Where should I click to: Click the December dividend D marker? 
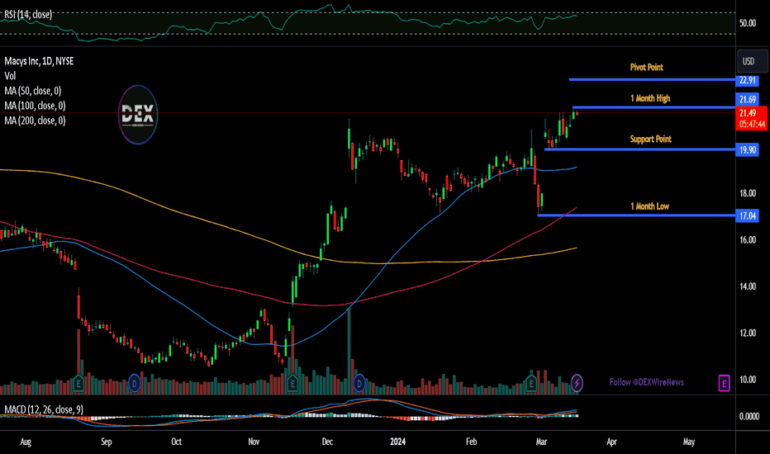359,383
